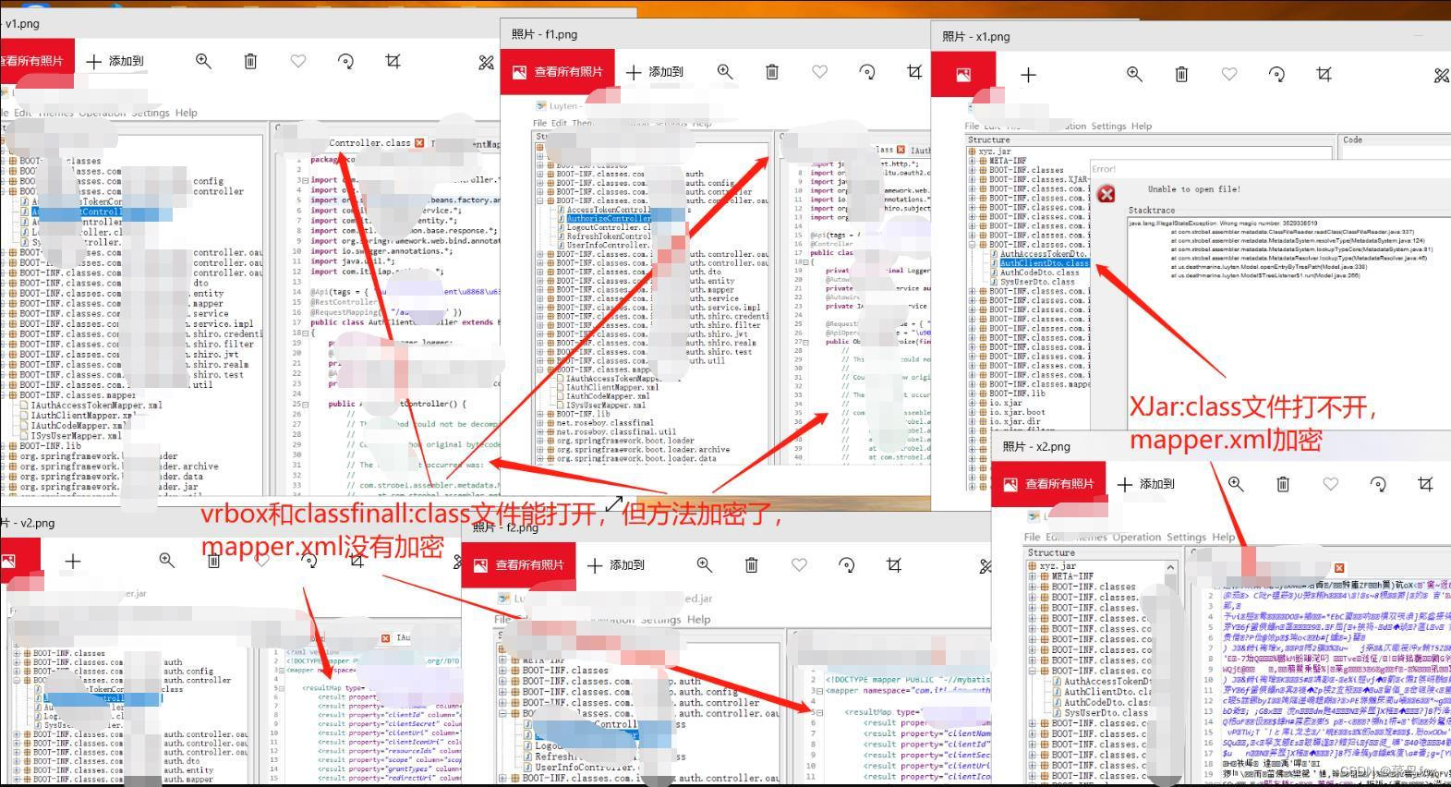The height and width of the screenshot is (787, 1451).
Task: Collapse code fold at line 5 in f2.png
Action: click(x=818, y=712)
